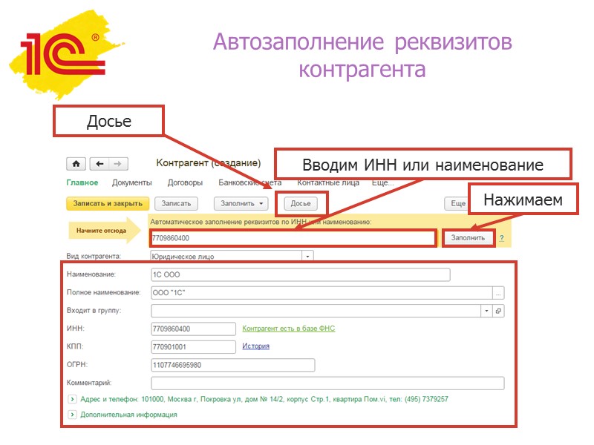Click the Комментарий field

(x=327, y=383)
